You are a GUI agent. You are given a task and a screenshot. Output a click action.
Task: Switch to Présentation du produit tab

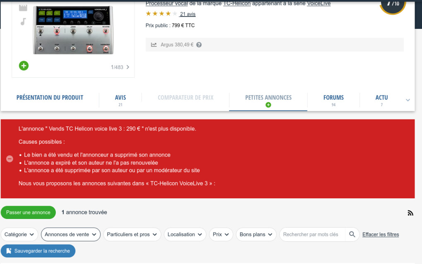(50, 98)
